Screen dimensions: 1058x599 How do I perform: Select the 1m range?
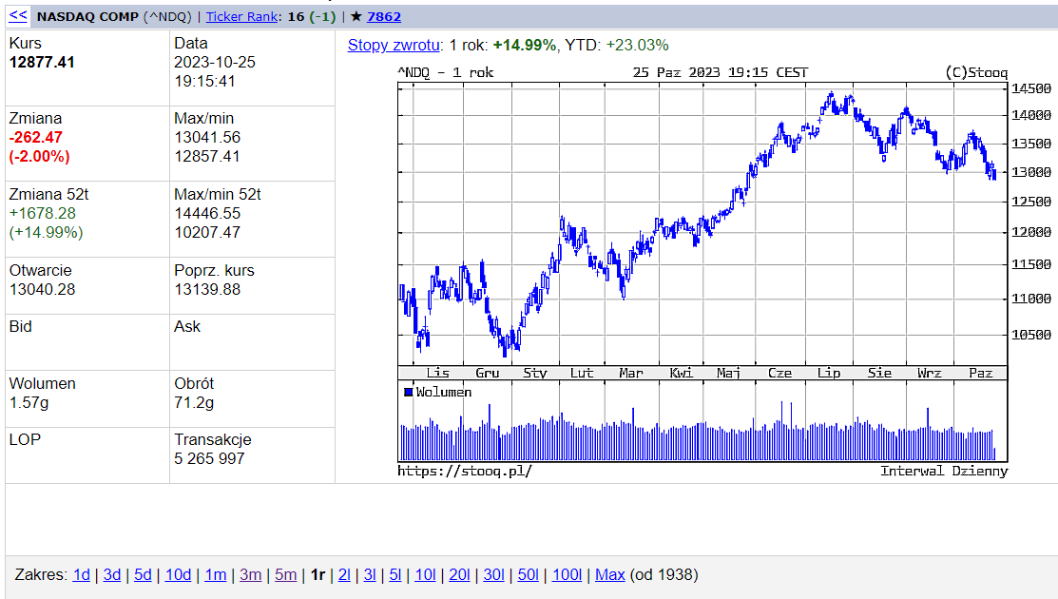pyautogui.click(x=216, y=574)
